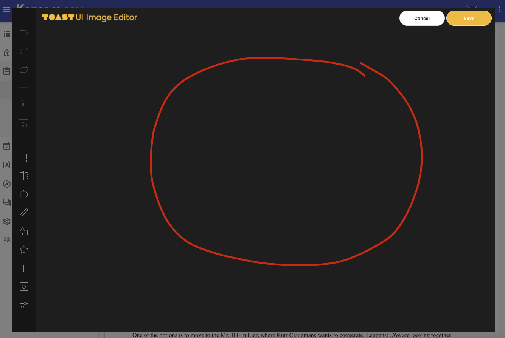This screenshot has height=338, width=505.
Task: Clear all objects with Delete All
Action: (x=23, y=123)
